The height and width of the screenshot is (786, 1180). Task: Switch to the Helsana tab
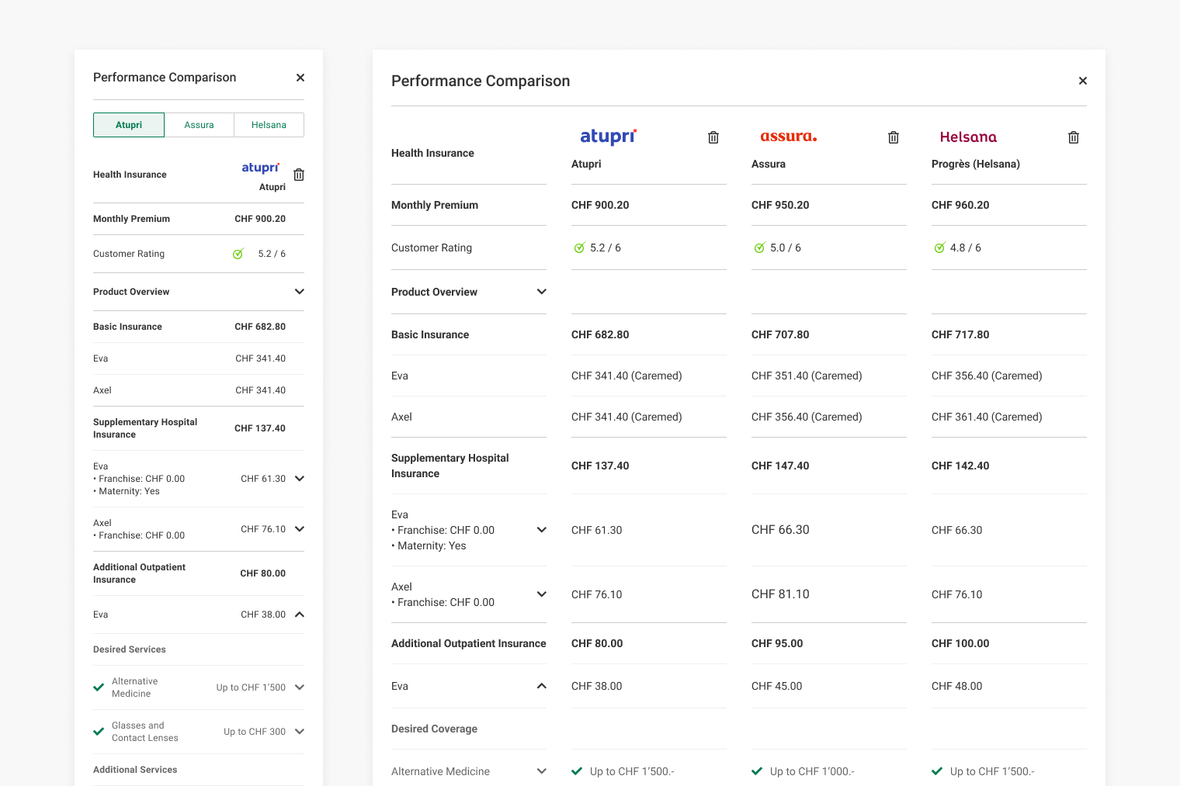click(269, 125)
